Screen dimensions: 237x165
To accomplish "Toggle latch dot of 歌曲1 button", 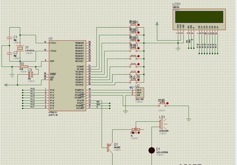I will tap(138, 25).
